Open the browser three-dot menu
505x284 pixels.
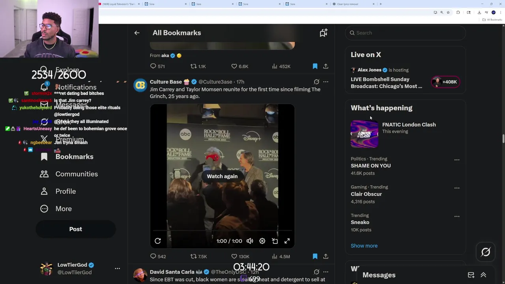(x=501, y=12)
